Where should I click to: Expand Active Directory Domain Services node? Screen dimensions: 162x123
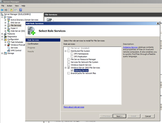coord(5,20)
